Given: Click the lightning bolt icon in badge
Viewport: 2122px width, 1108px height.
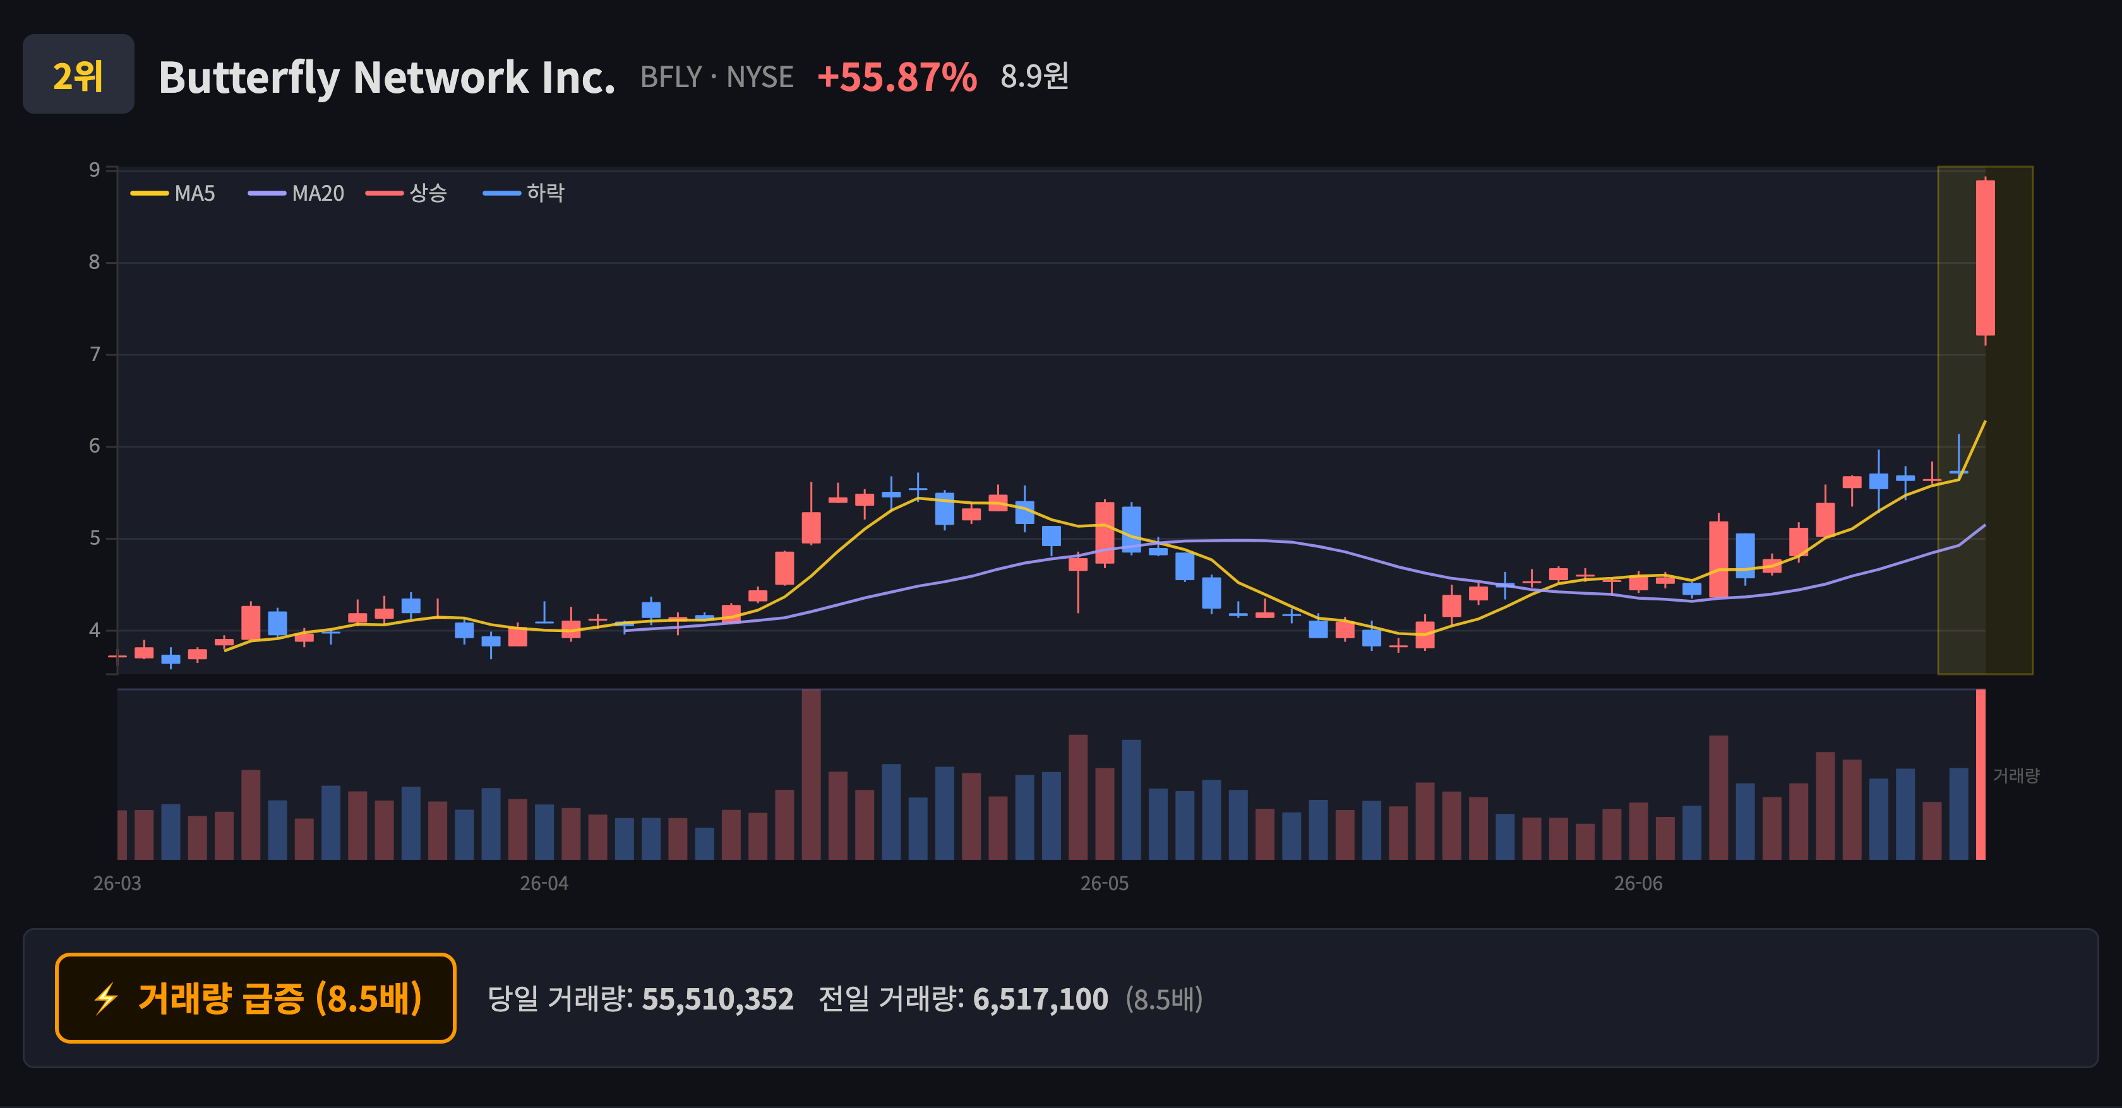Looking at the screenshot, I should (x=106, y=999).
